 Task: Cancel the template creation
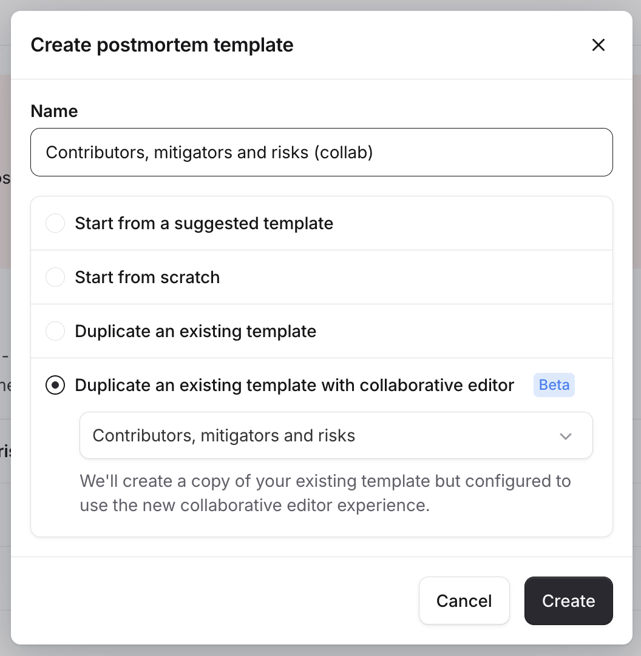click(464, 600)
